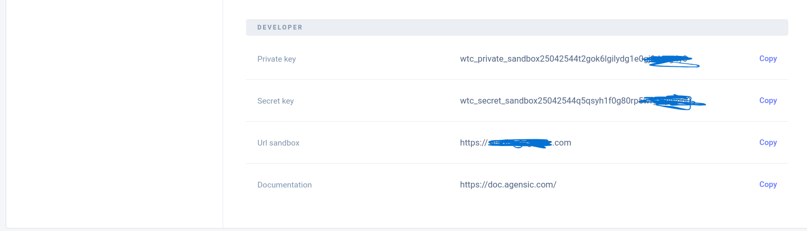Click the Secret key label
The width and height of the screenshot is (807, 231).
click(276, 101)
